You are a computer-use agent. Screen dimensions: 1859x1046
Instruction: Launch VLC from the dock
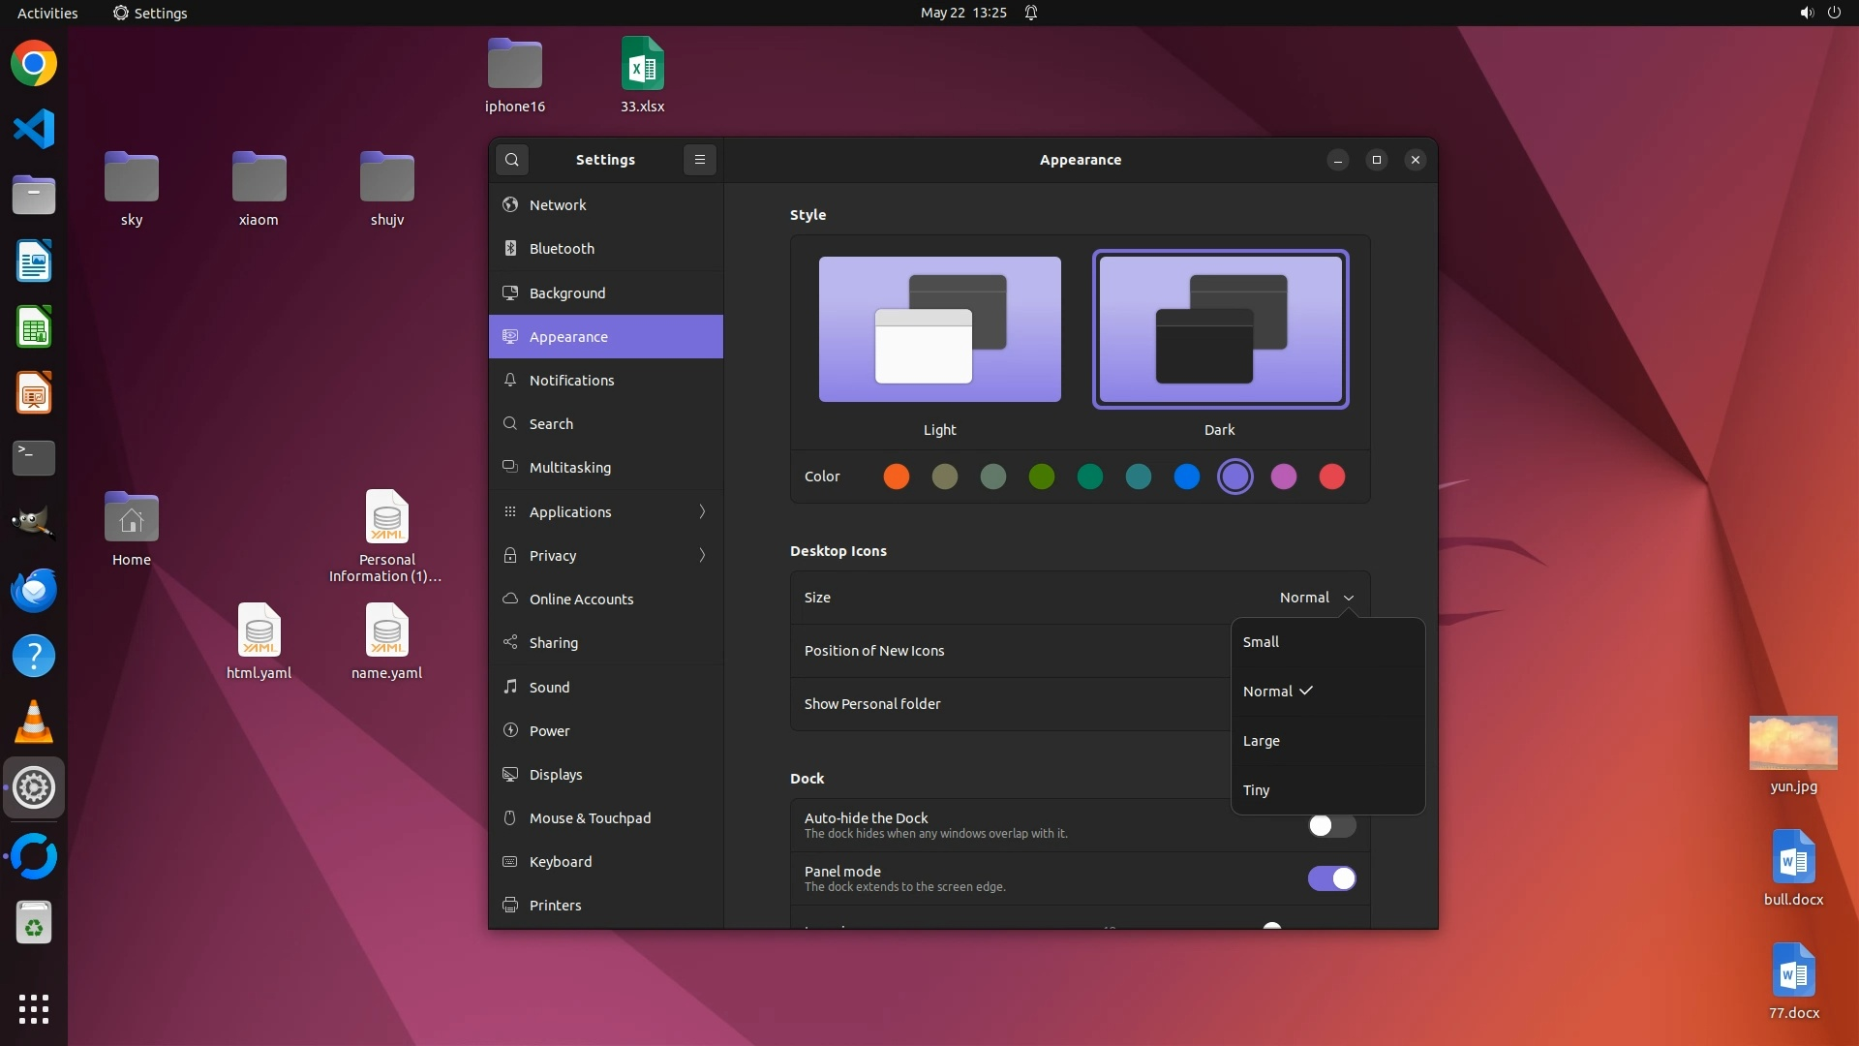(34, 723)
